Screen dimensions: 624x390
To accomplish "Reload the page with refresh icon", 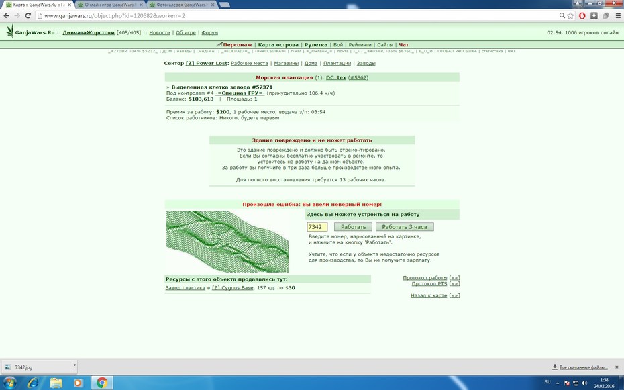I will pos(28,16).
